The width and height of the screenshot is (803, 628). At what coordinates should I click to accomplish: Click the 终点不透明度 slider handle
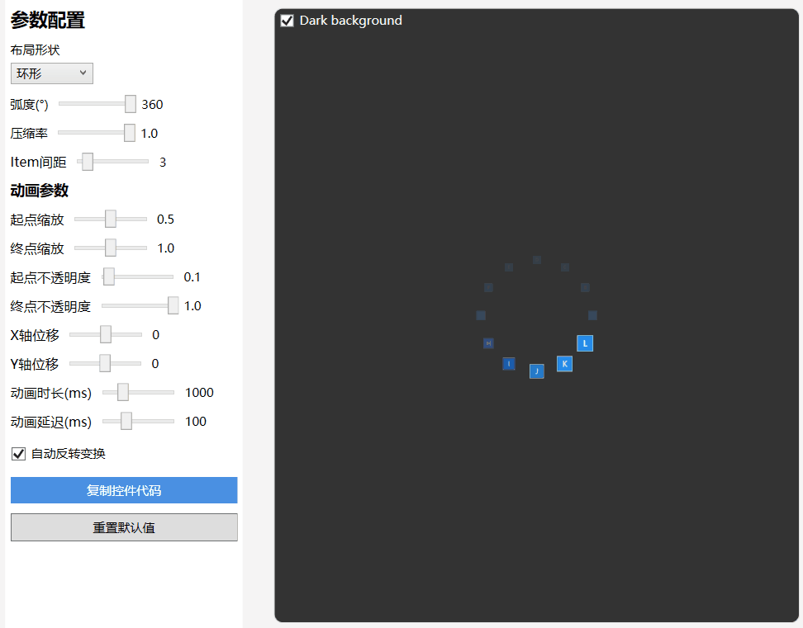click(x=173, y=305)
